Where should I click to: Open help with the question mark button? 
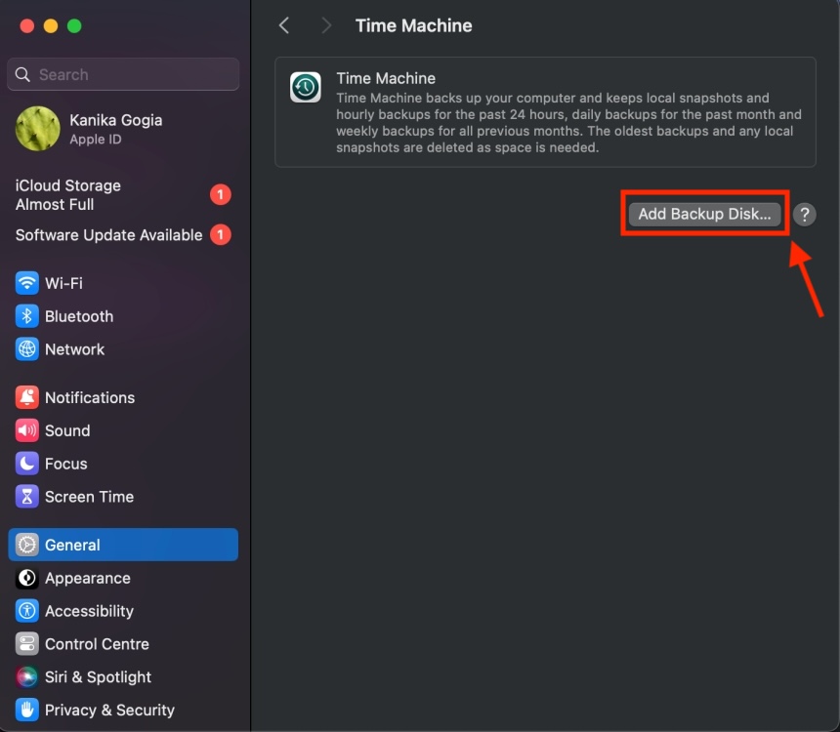pos(804,214)
